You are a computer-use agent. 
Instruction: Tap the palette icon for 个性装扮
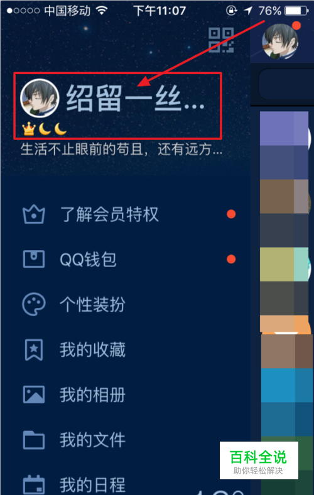point(34,304)
